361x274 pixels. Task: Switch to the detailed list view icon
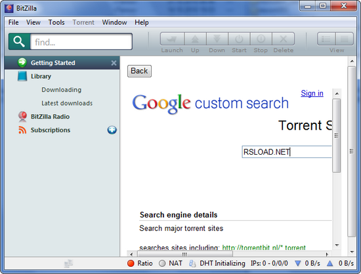326,39
